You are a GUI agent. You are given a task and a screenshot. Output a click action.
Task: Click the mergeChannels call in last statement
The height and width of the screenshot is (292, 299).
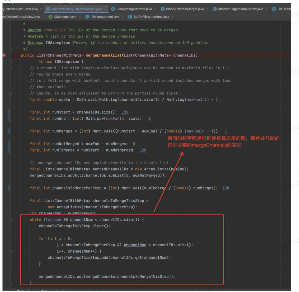click(100, 276)
